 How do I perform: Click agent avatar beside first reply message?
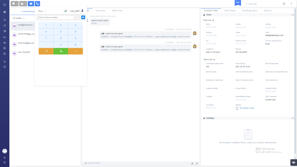[195, 34]
